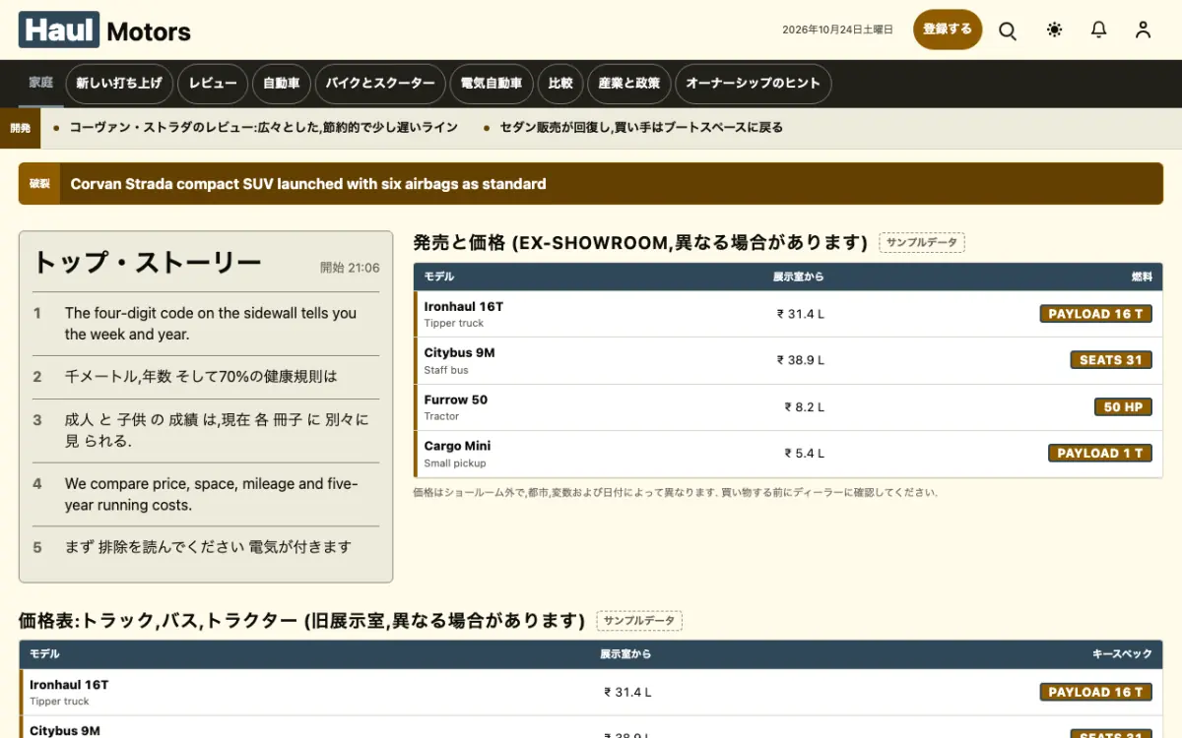Select the 家庭 nav tab
The image size is (1182, 738).
click(40, 84)
